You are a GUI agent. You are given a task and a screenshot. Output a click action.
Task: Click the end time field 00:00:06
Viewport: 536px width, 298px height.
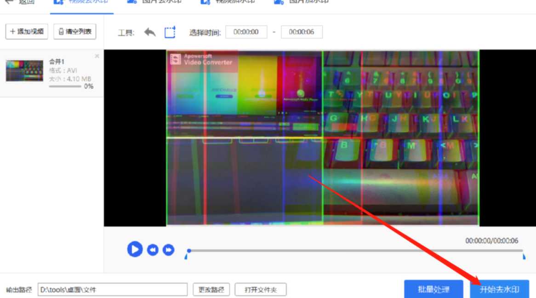pos(302,32)
